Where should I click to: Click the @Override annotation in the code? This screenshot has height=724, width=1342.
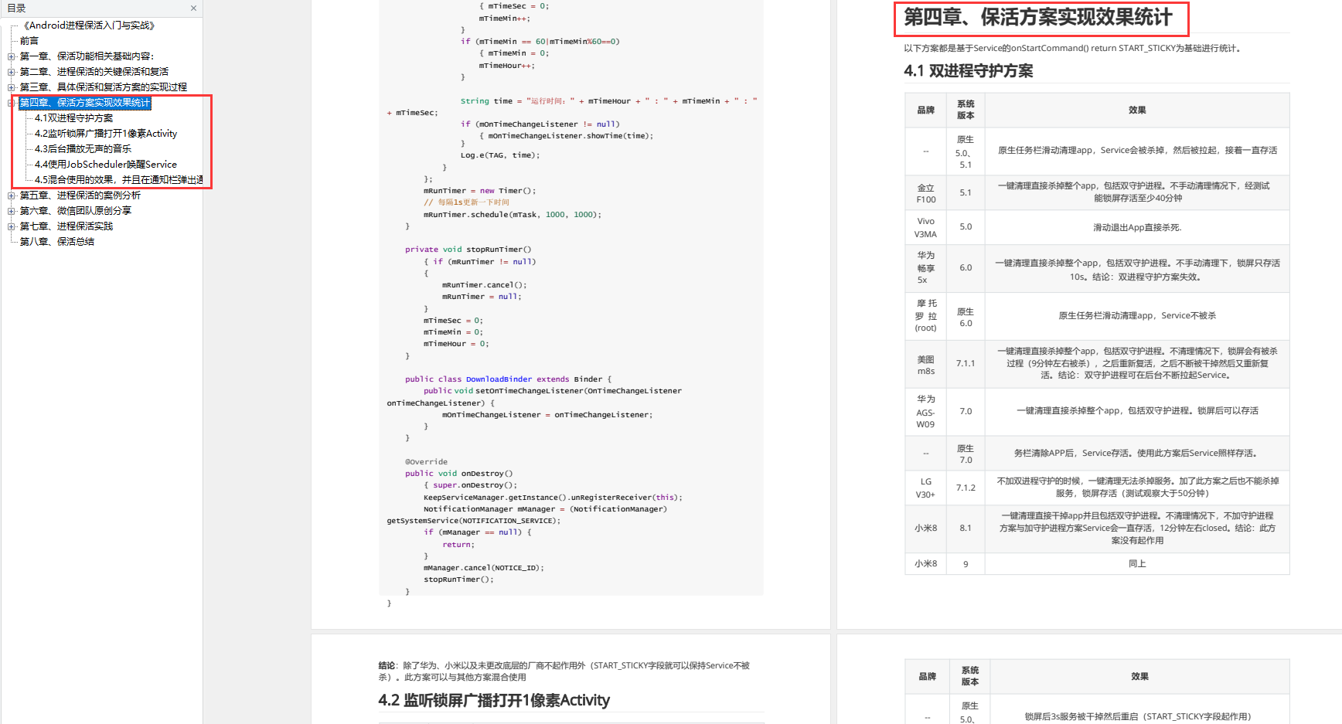coord(427,462)
